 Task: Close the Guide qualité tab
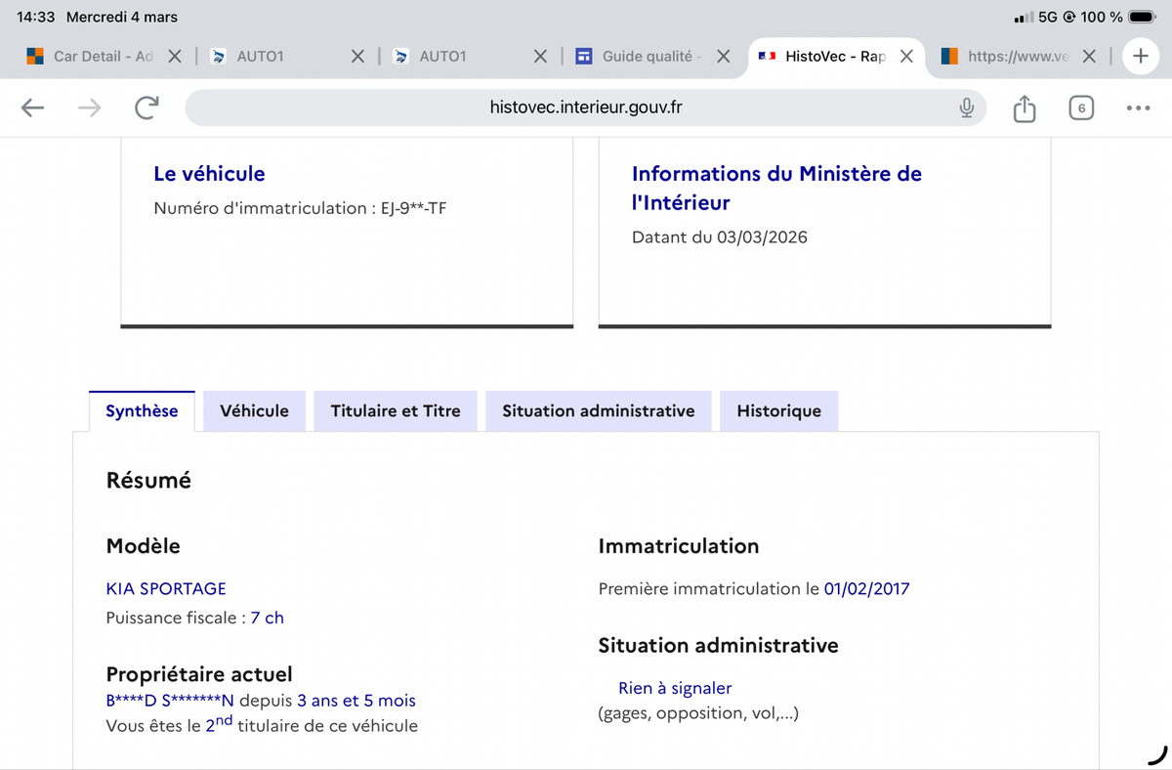pyautogui.click(x=723, y=57)
